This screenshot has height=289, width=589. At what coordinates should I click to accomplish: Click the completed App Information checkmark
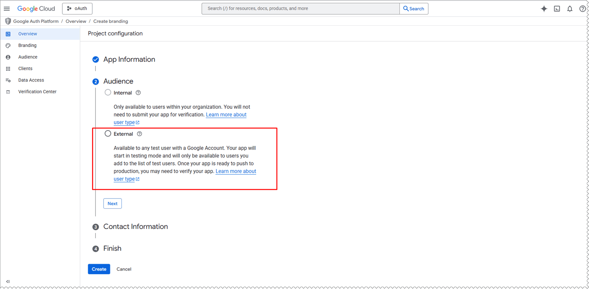(x=95, y=59)
